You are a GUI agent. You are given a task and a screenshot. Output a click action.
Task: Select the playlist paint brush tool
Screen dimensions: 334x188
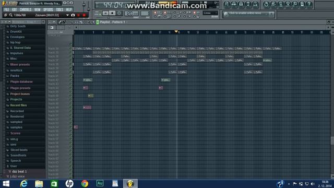click(64, 22)
